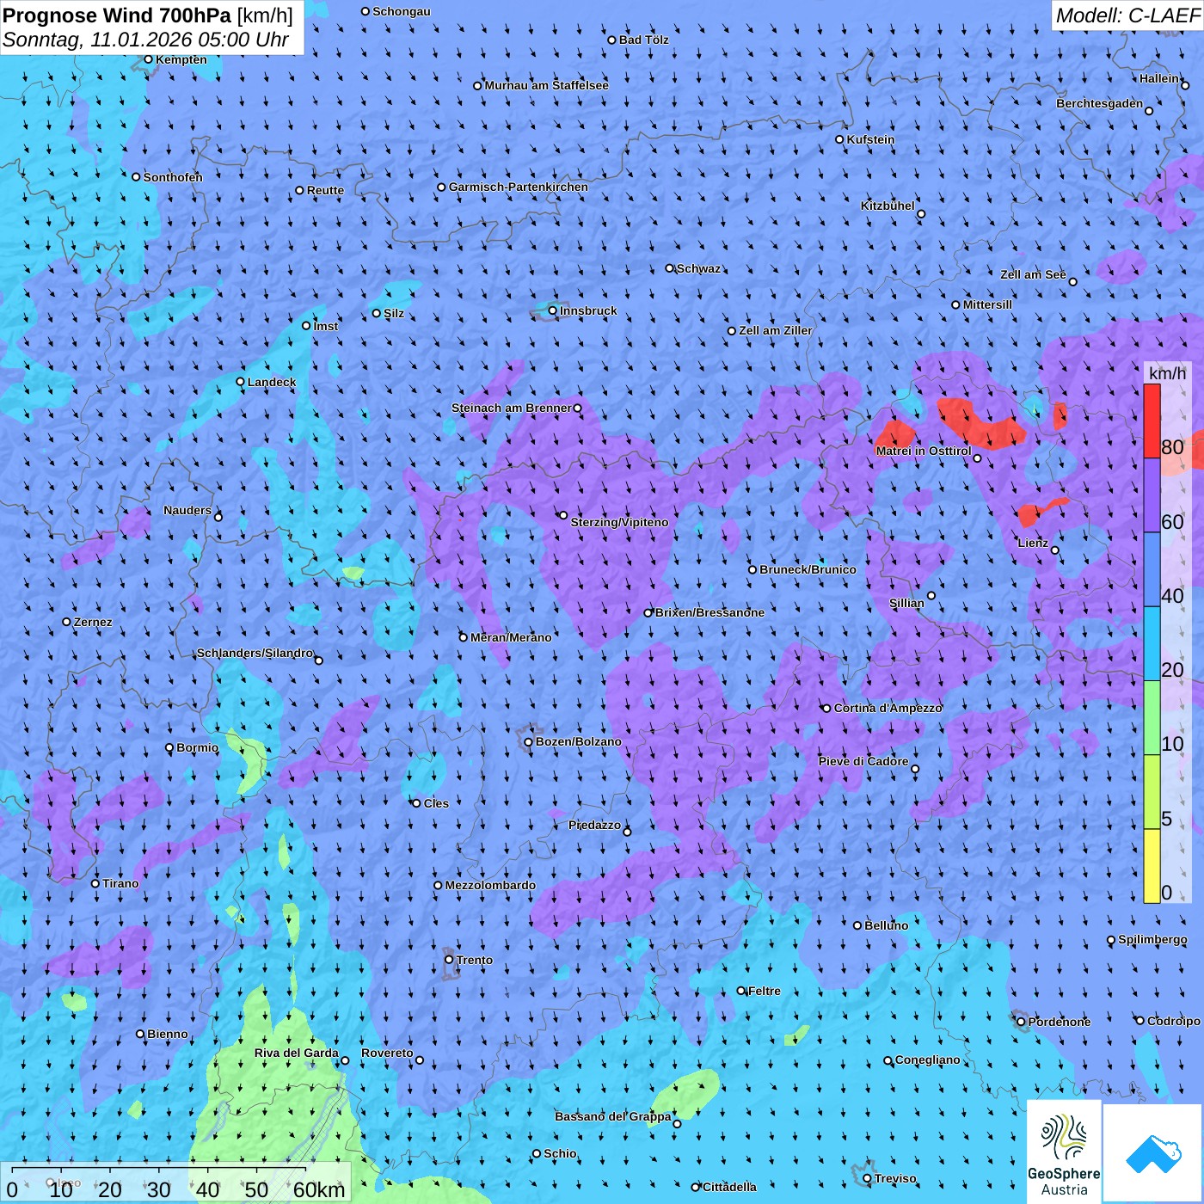Click the '60km' scale bar label

(319, 1189)
